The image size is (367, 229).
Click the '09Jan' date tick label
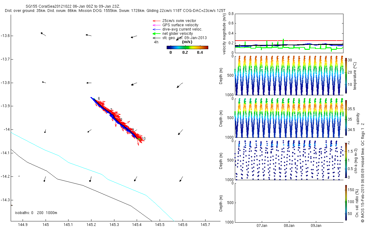[x=316, y=226]
